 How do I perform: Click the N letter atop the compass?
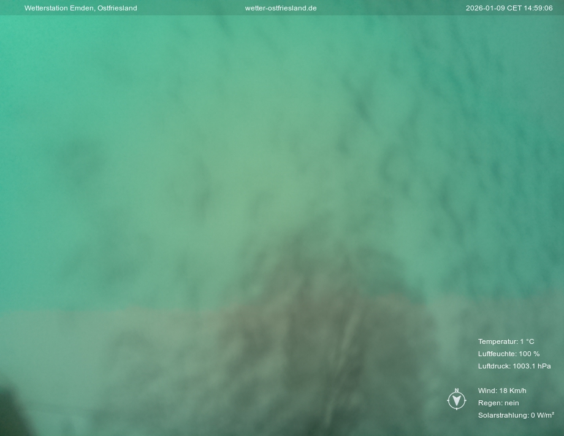click(x=456, y=391)
